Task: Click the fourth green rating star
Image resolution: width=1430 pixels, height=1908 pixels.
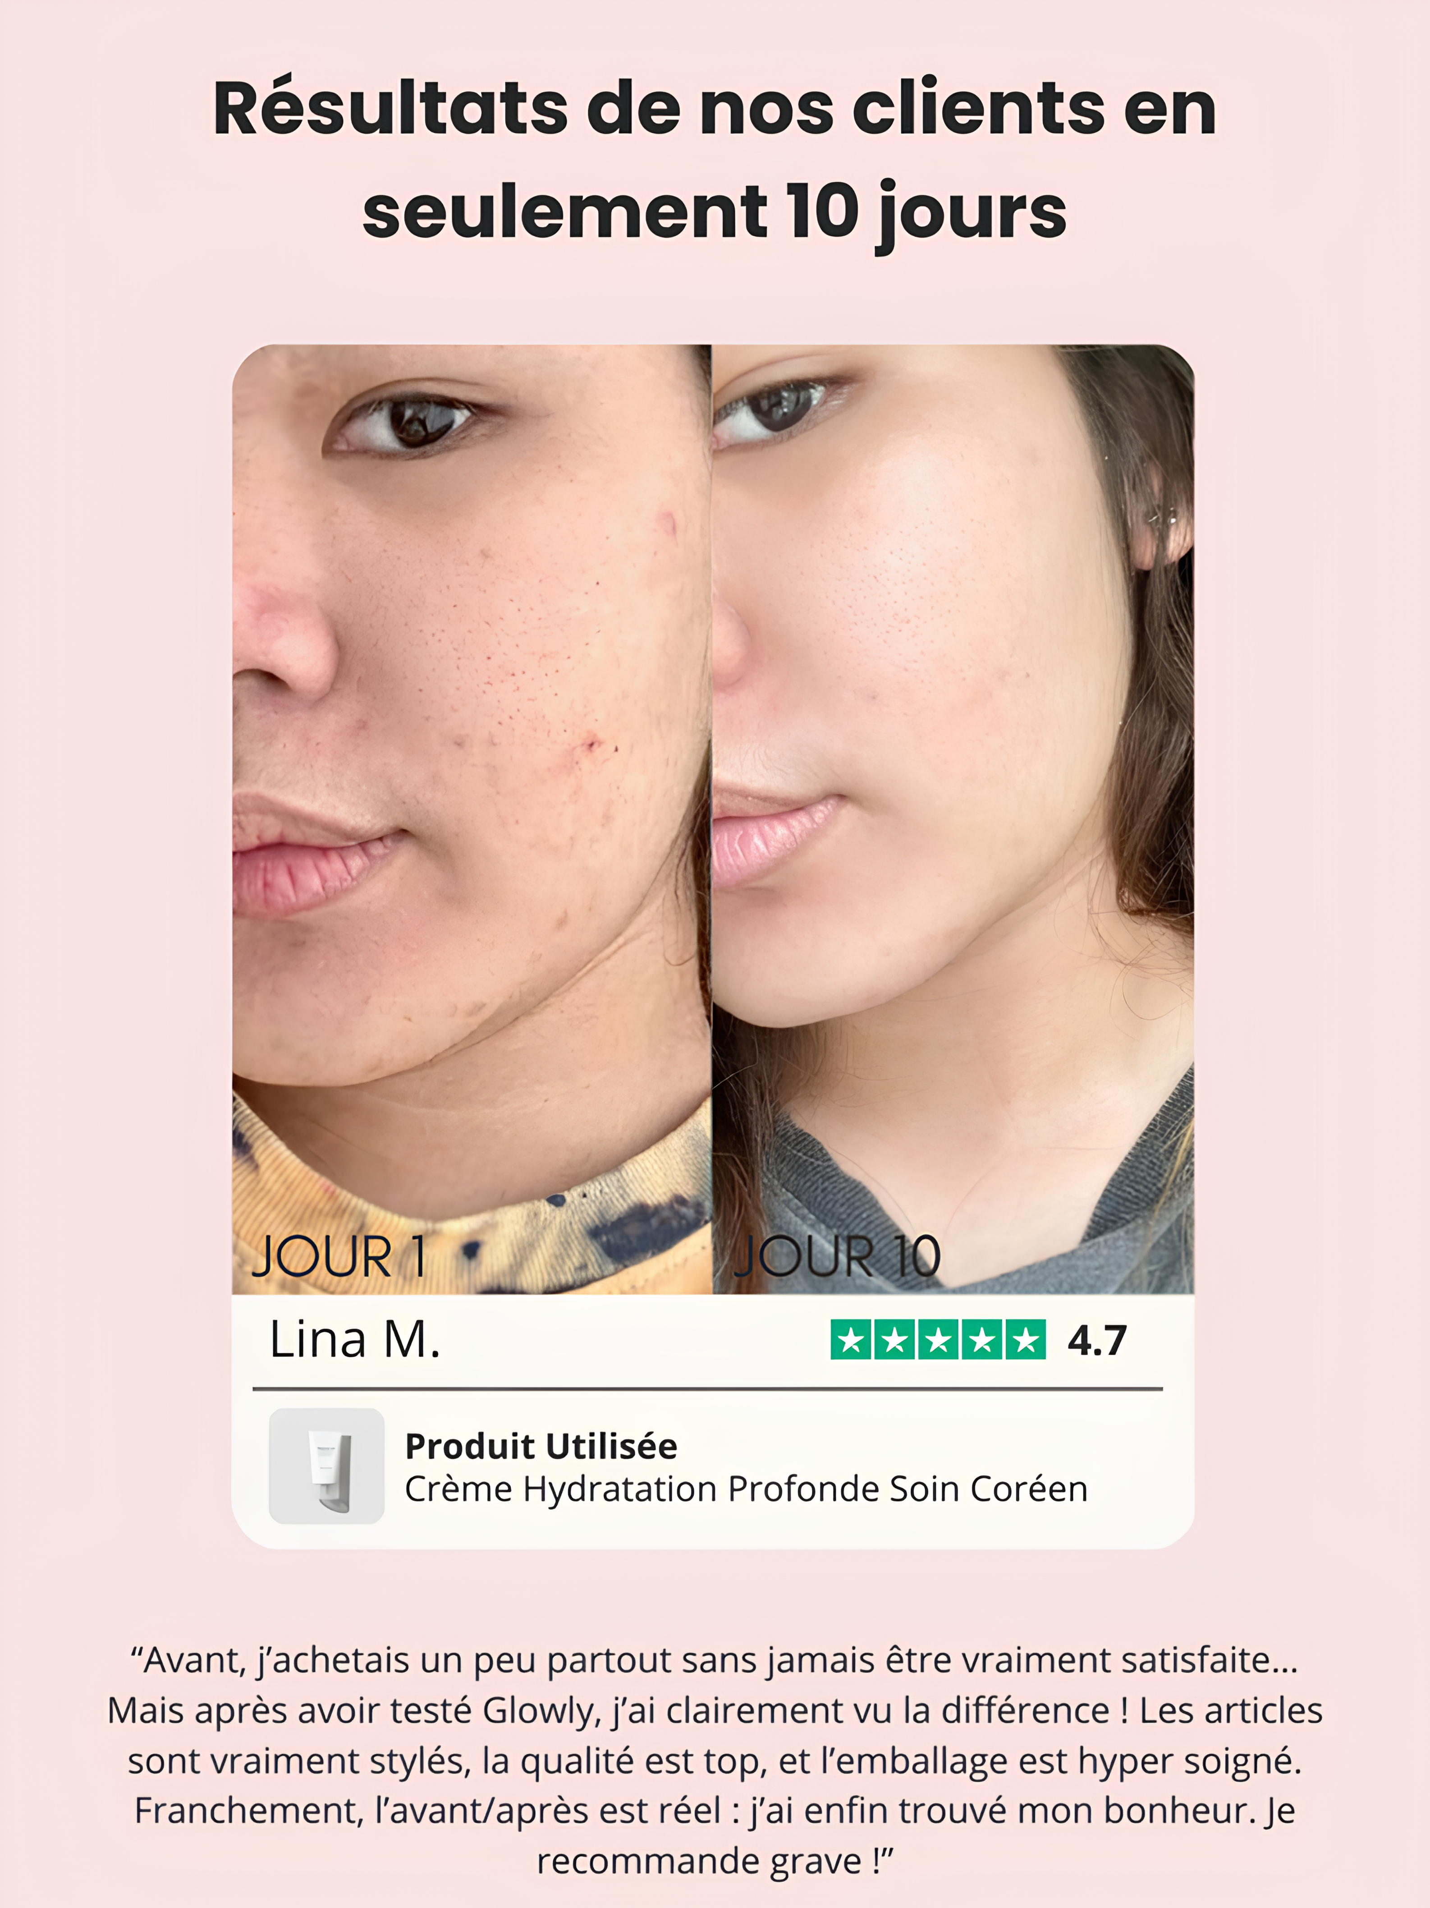Action: point(981,1339)
